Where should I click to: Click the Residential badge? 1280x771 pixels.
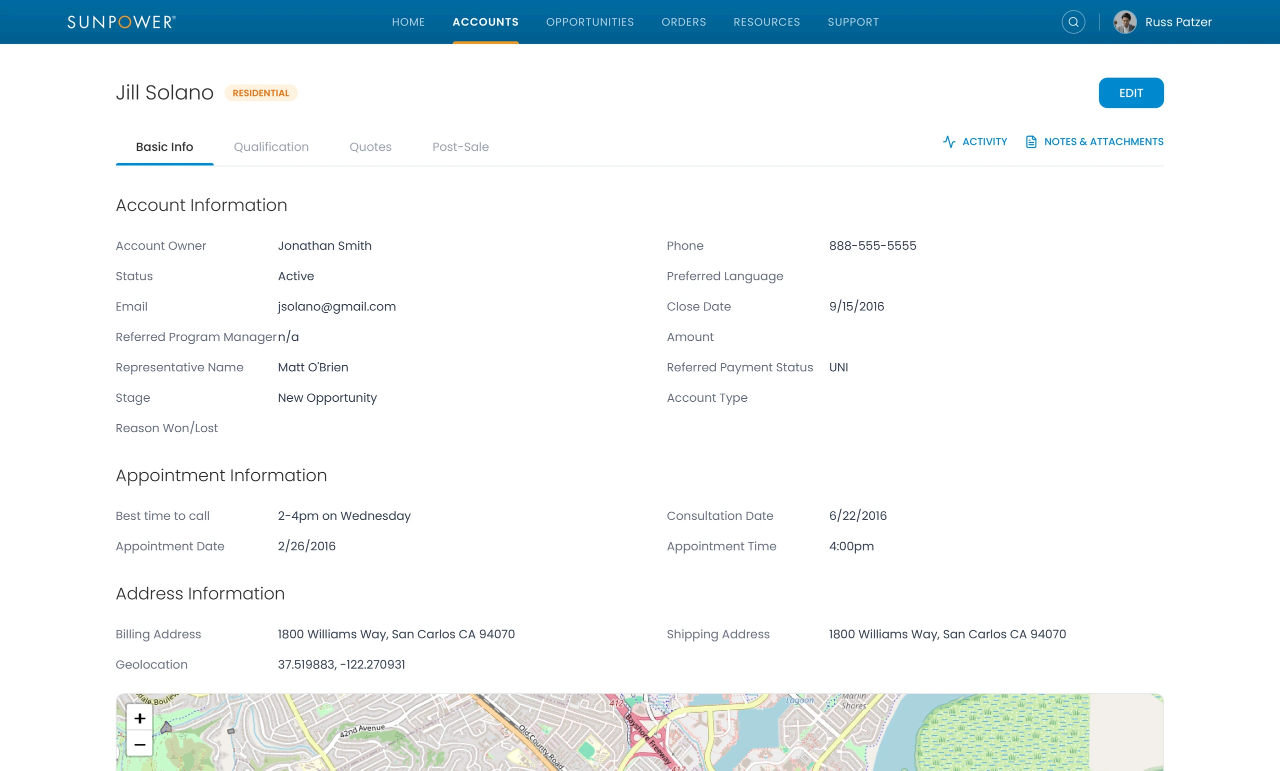coord(261,93)
